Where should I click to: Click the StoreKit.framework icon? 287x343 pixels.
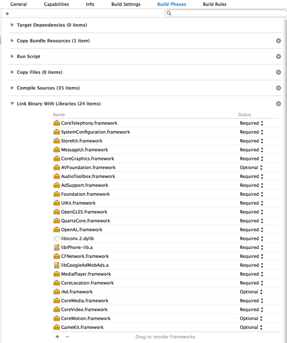click(x=56, y=141)
